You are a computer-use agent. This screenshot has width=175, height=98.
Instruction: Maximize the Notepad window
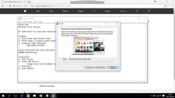click(139, 19)
